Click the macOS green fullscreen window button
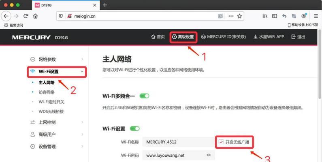 (18, 5)
